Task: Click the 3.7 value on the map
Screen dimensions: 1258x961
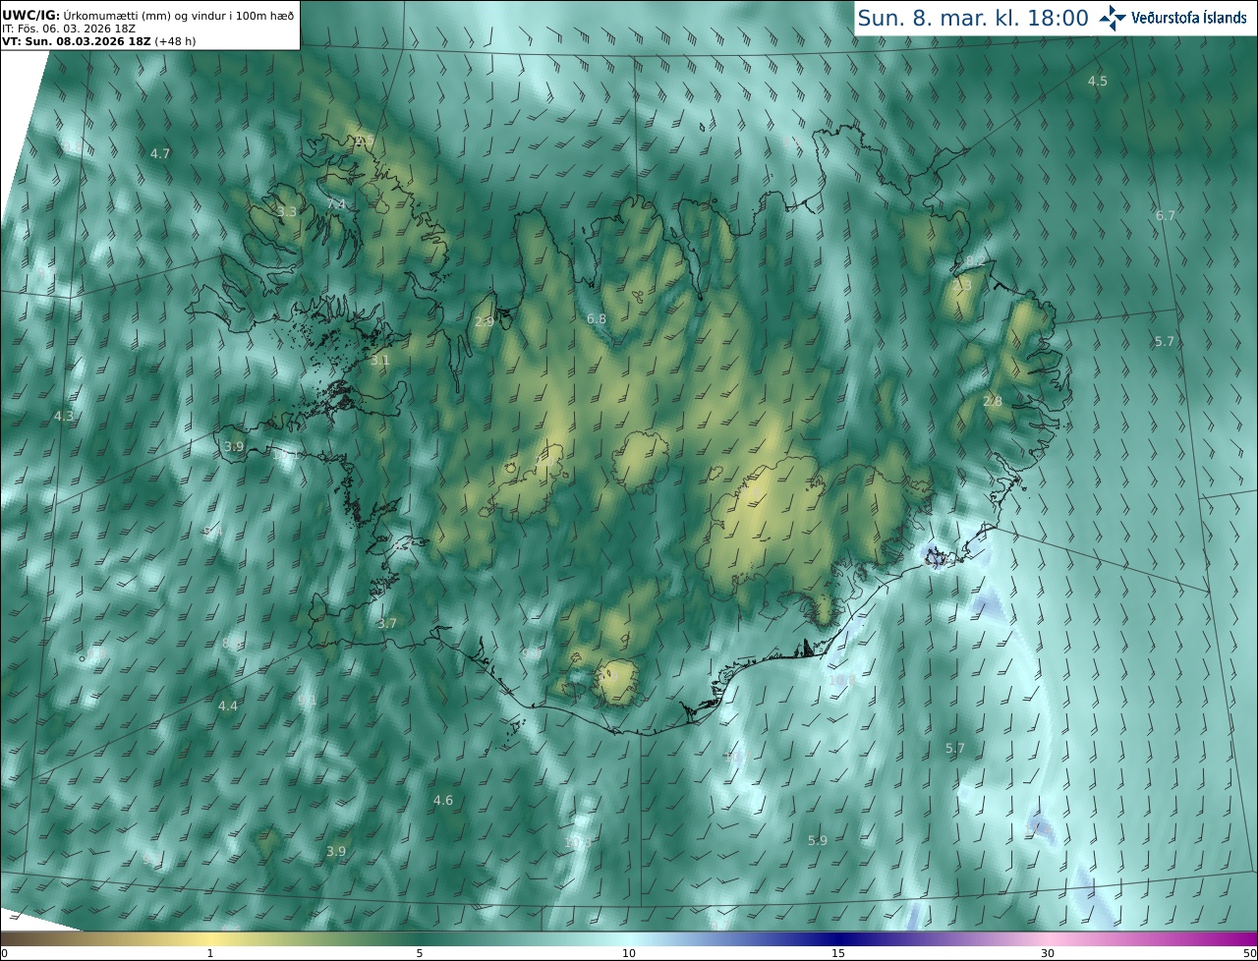Action: pos(387,623)
